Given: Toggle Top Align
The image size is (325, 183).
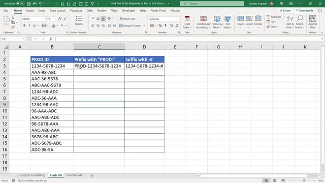Looking at the screenshot, I should point(93,19).
